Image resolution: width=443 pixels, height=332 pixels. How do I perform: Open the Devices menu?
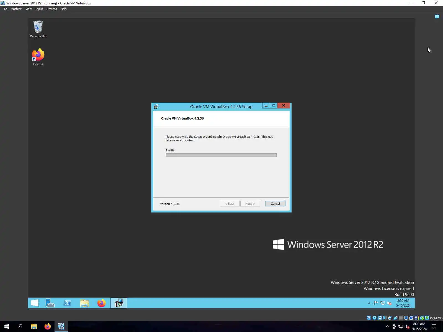[51, 9]
